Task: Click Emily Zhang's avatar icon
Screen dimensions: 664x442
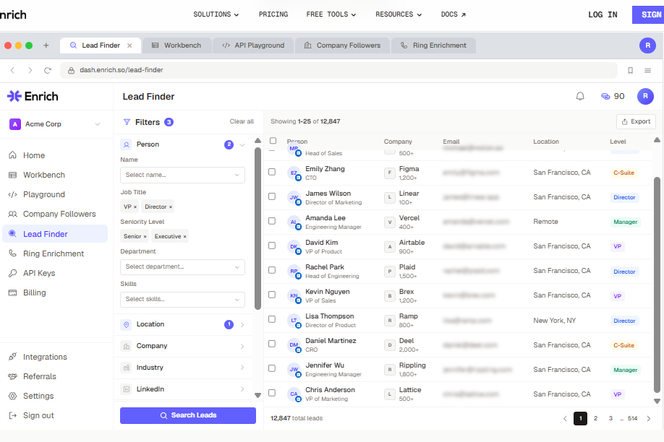Action: point(294,173)
